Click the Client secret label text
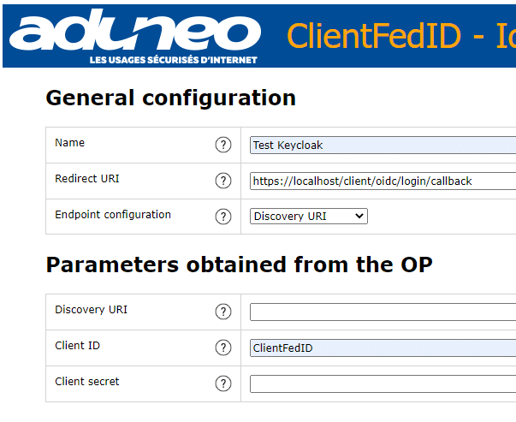The width and height of the screenshot is (516, 422). pos(87,382)
